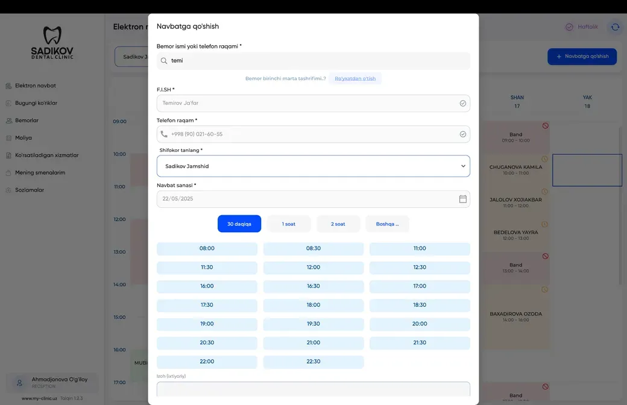The image size is (627, 405).
Task: Click the Ko'rsatiladigan xizmatlar sidebar icon
Action: 8,155
